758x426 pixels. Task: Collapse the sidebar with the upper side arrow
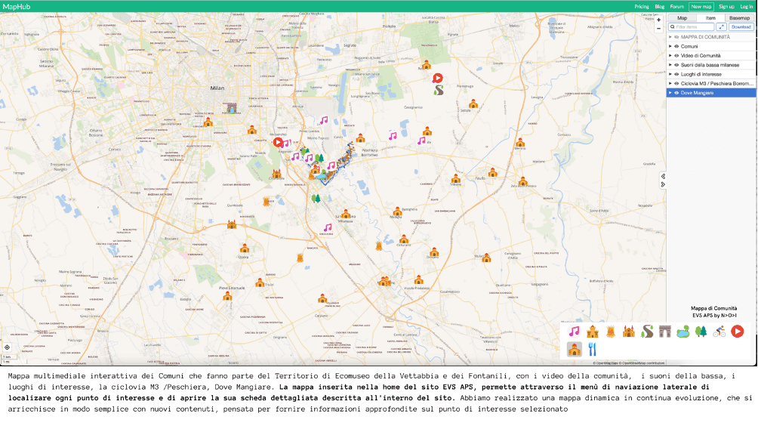[x=663, y=177]
